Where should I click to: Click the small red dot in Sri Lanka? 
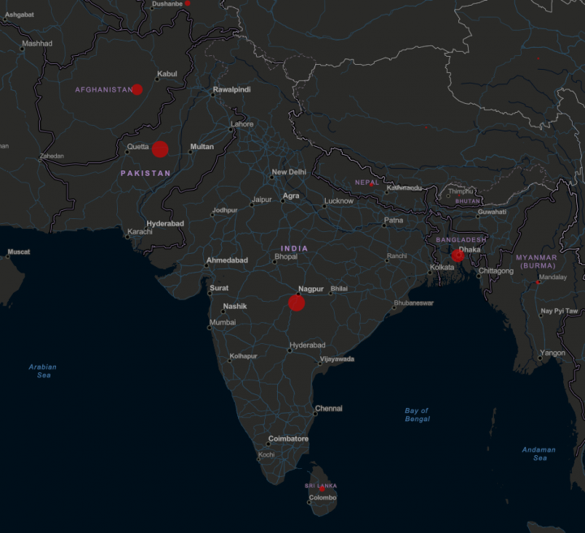click(x=322, y=488)
